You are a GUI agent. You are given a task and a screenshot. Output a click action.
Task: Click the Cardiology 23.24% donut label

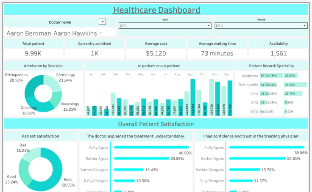pyautogui.click(x=65, y=77)
